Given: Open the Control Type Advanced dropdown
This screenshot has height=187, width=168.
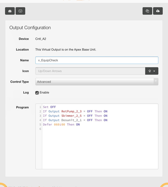Looking at the screenshot, I should pos(97,82).
